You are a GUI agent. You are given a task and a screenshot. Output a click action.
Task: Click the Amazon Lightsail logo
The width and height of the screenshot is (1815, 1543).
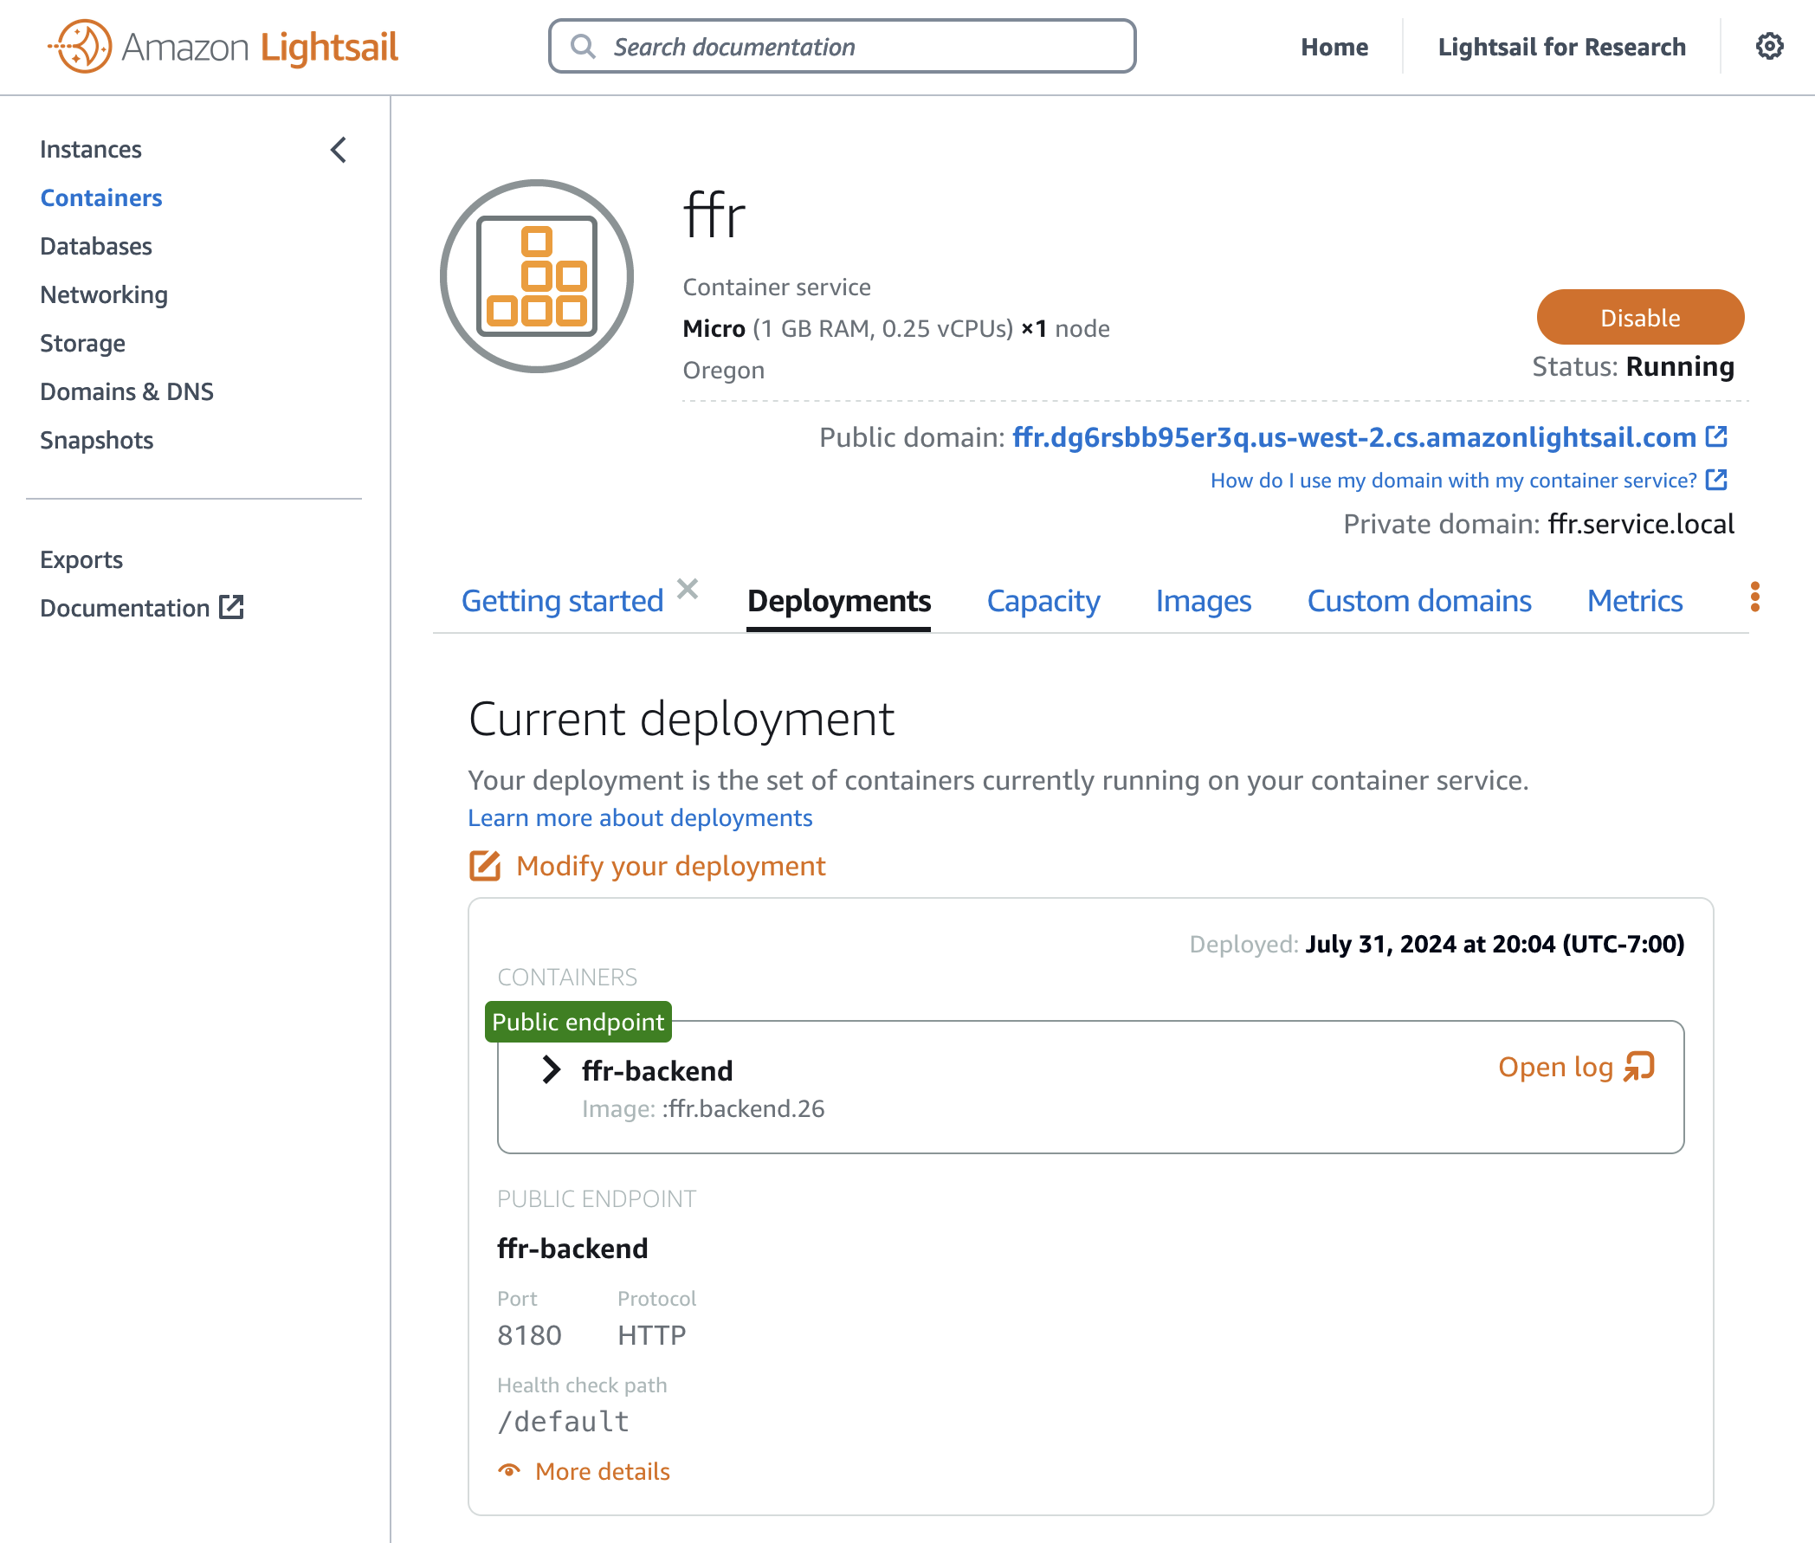(x=223, y=47)
